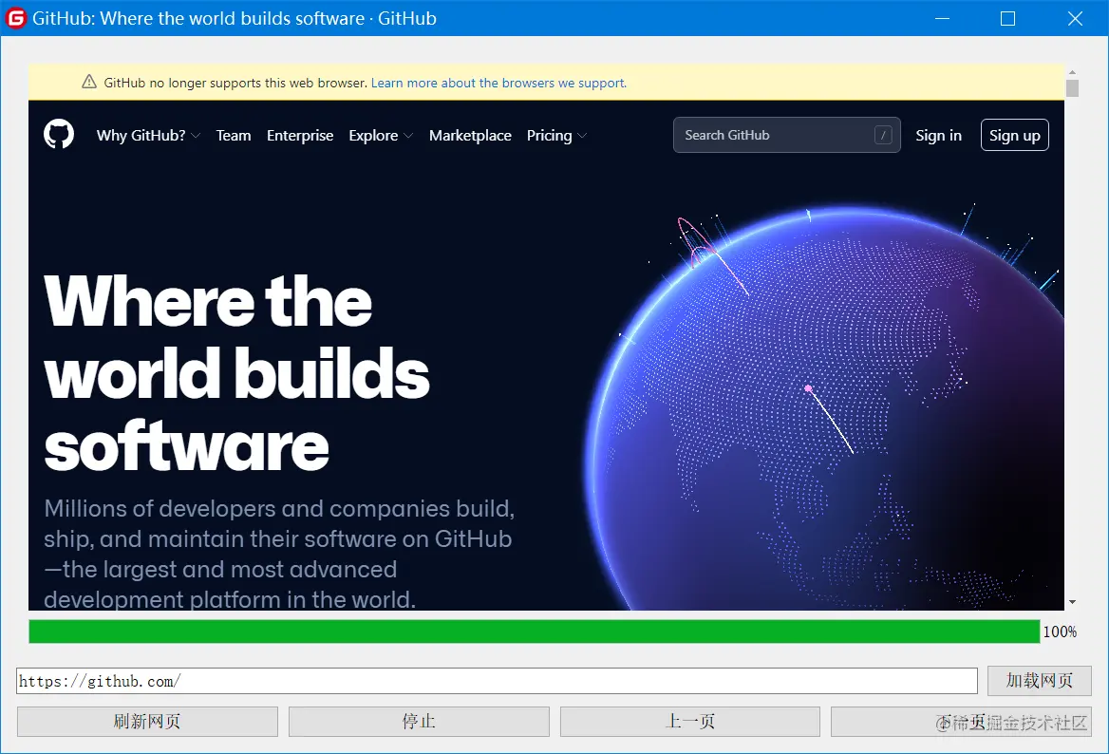The height and width of the screenshot is (754, 1109).
Task: Open the Marketplace nav item
Action: [470, 135]
